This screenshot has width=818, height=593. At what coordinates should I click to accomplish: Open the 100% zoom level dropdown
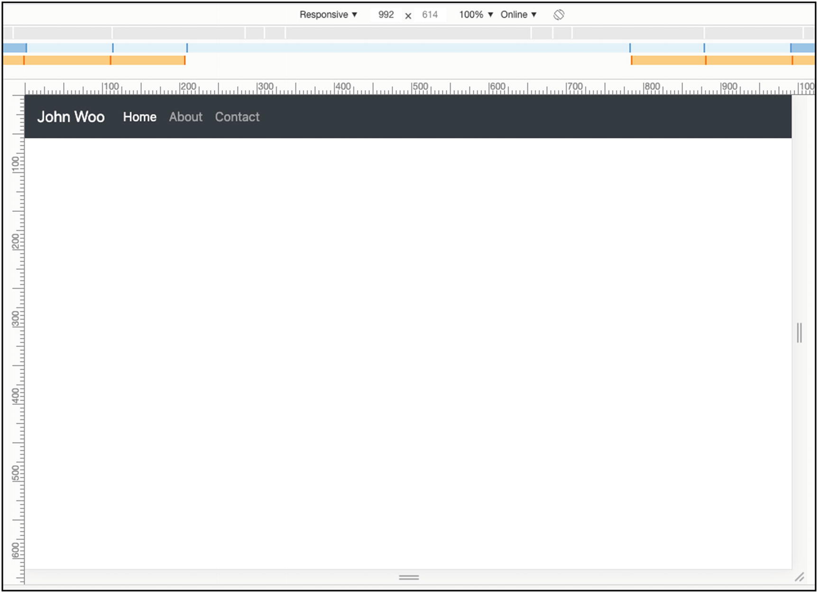pos(476,15)
